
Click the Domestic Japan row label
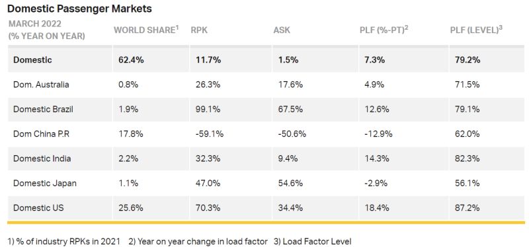45,183
